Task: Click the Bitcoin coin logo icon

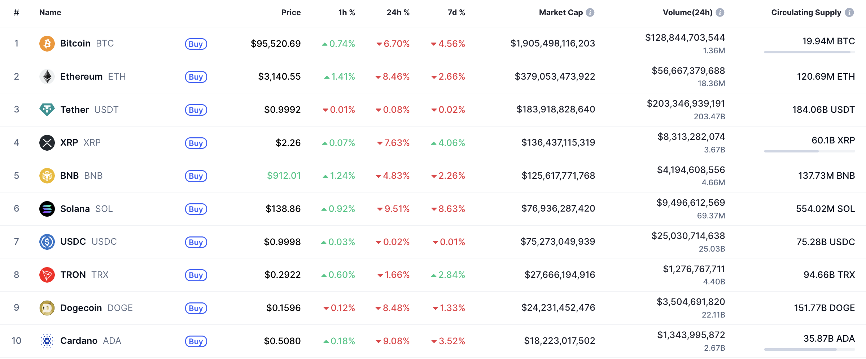Action: (x=47, y=44)
